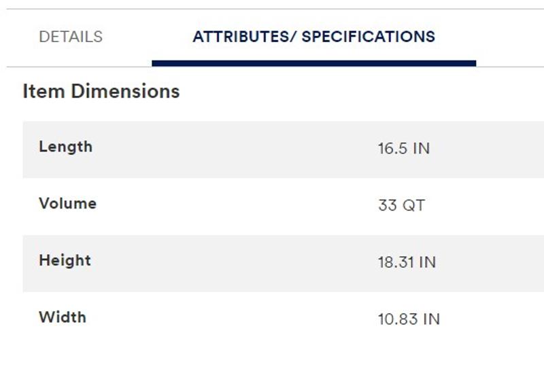Click the Item Dimensions heading

click(x=101, y=91)
